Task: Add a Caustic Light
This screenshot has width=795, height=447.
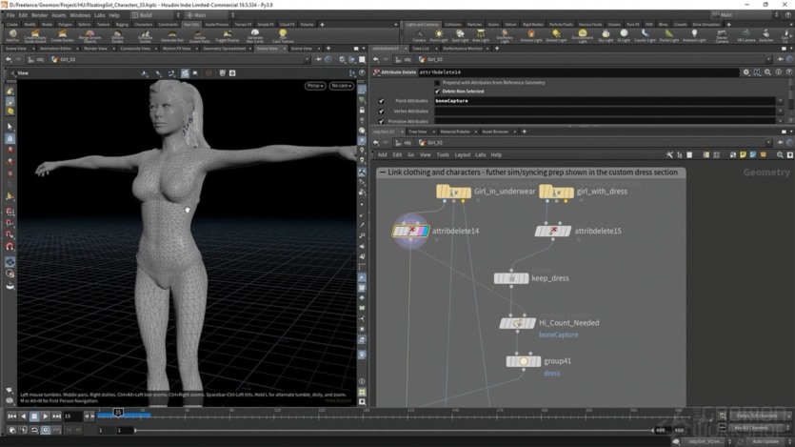Action: (x=645, y=35)
